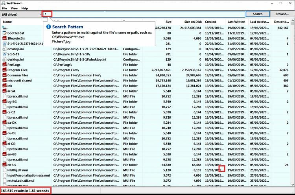The width and height of the screenshot is (295, 195).
Task: Click the Browse... button
Action: (x=282, y=14)
